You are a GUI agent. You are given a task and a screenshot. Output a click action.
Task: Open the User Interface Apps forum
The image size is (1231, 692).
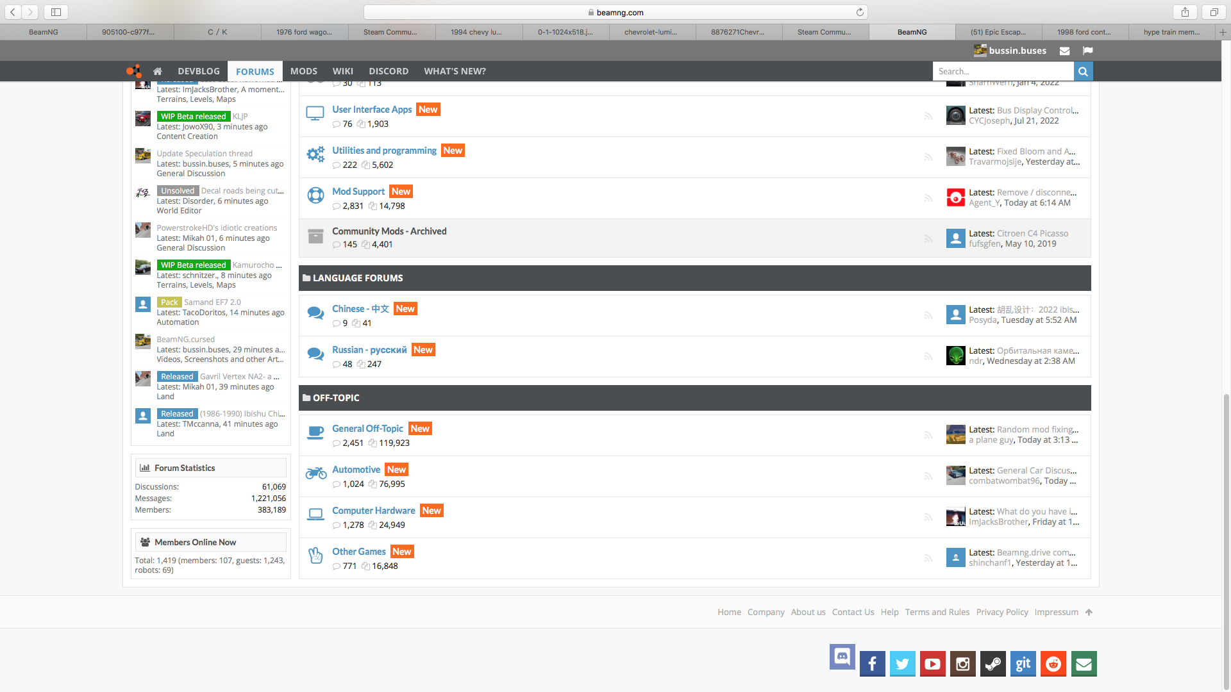(x=372, y=110)
